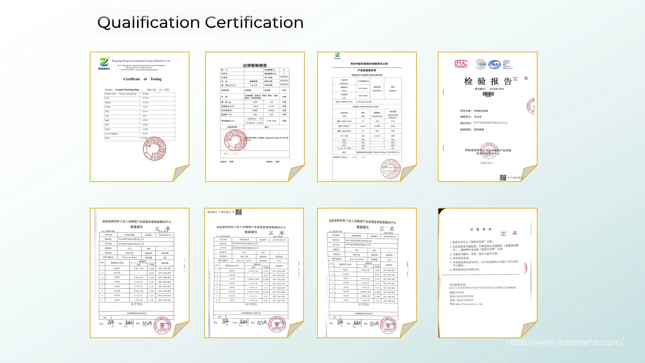Click the Zhongci logo on Certificate of Testing
This screenshot has height=363, width=645.
point(104,63)
